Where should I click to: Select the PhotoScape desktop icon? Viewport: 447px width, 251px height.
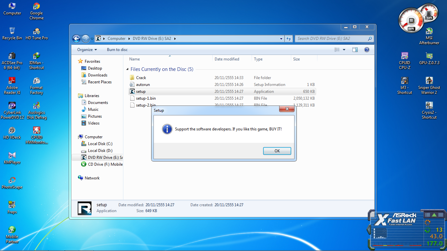tap(12, 182)
